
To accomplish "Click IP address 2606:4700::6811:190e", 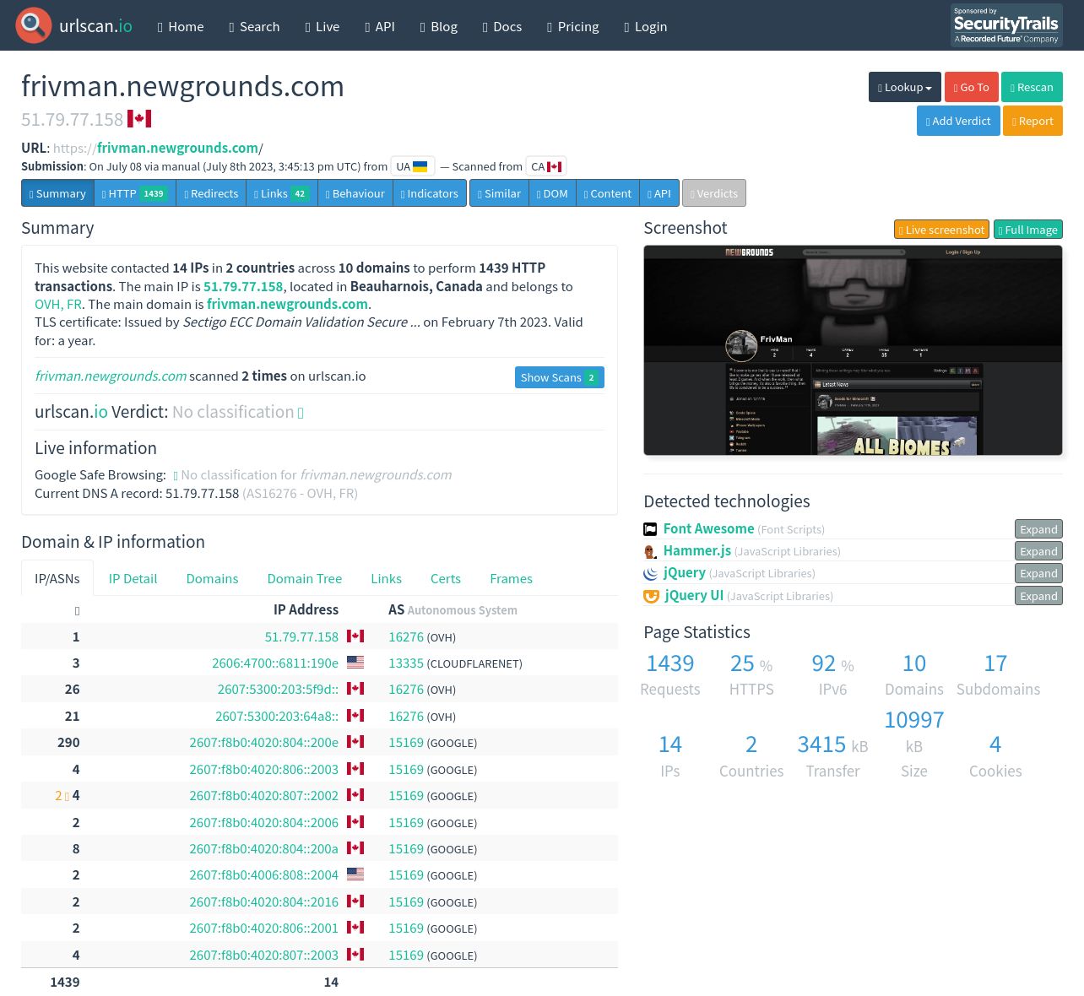I will [275, 663].
